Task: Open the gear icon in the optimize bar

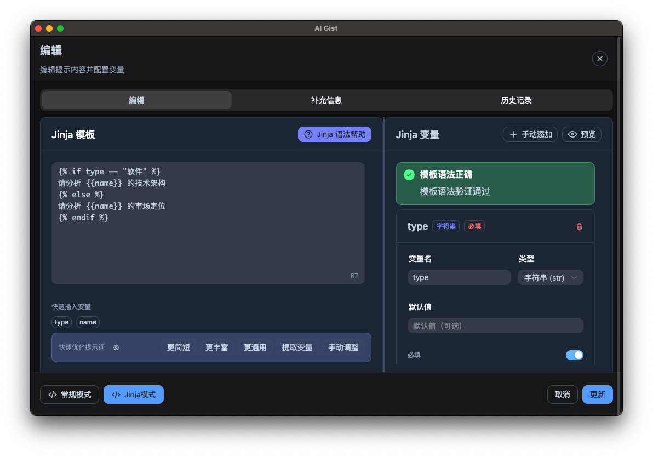Action: coord(116,347)
